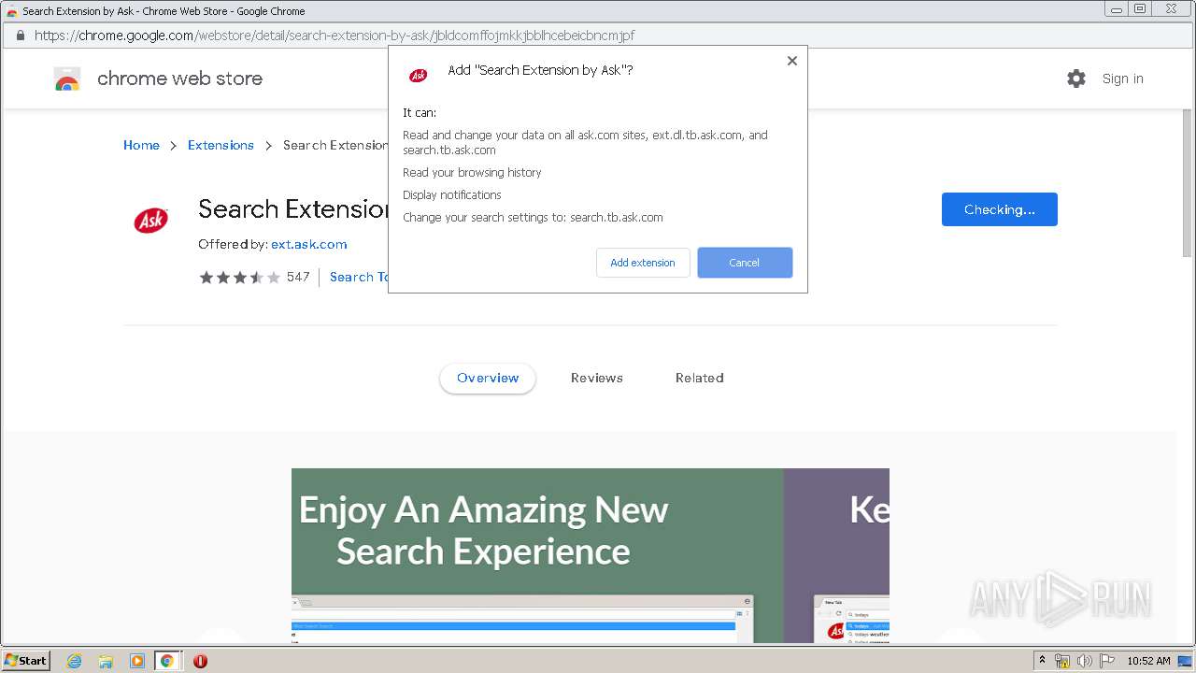
Task: Go to Home breadcrumb
Action: [x=141, y=145]
